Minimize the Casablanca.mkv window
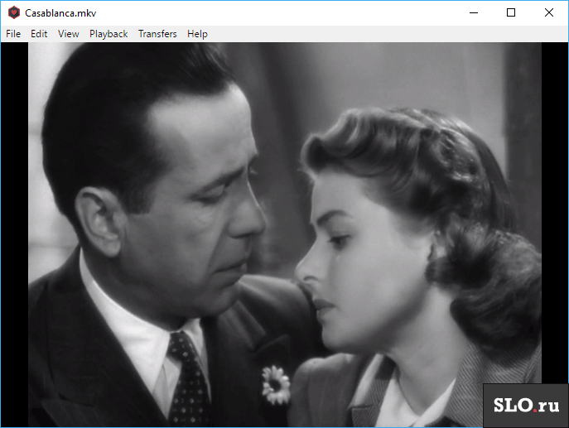This screenshot has width=569, height=428. 474,12
